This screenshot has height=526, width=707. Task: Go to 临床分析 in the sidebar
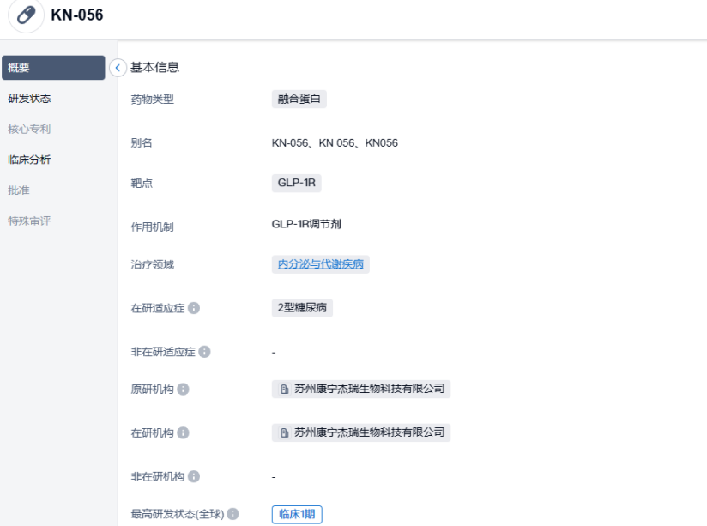click(x=29, y=160)
